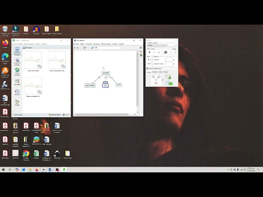Image resolution: width=263 pixels, height=197 pixels.
Task: Open Ayuda menu in Views window
Action: [x=44, y=44]
